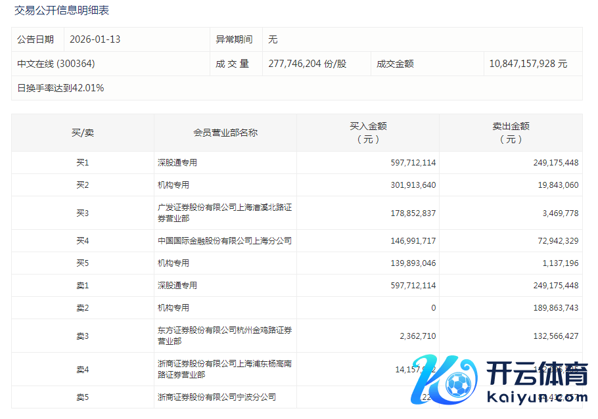598x419 pixels.
Task: Click the 买入金额 column header
Action: (367, 133)
